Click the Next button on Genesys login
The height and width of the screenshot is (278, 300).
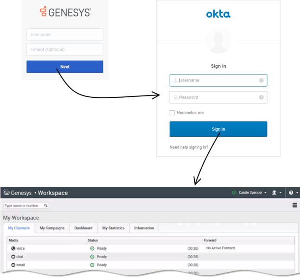click(65, 67)
